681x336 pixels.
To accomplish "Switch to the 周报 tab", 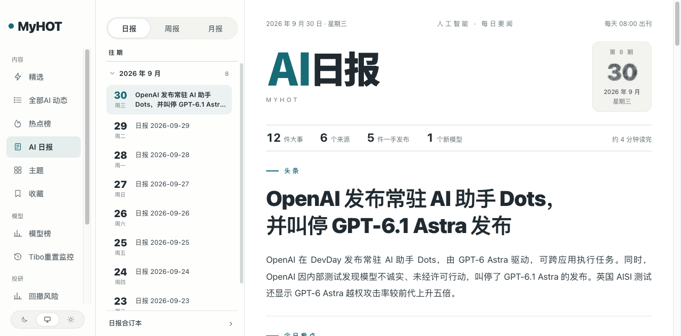I will [x=172, y=29].
